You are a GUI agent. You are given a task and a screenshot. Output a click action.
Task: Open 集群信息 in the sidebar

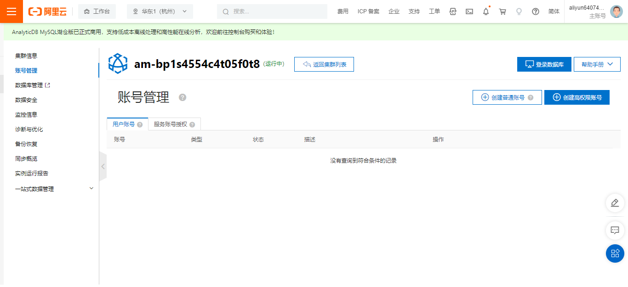pos(26,56)
